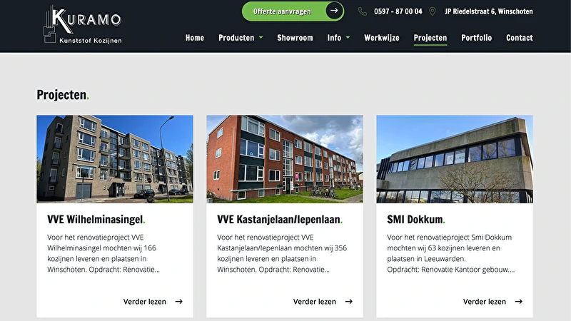Open the Contact menu item

520,38
